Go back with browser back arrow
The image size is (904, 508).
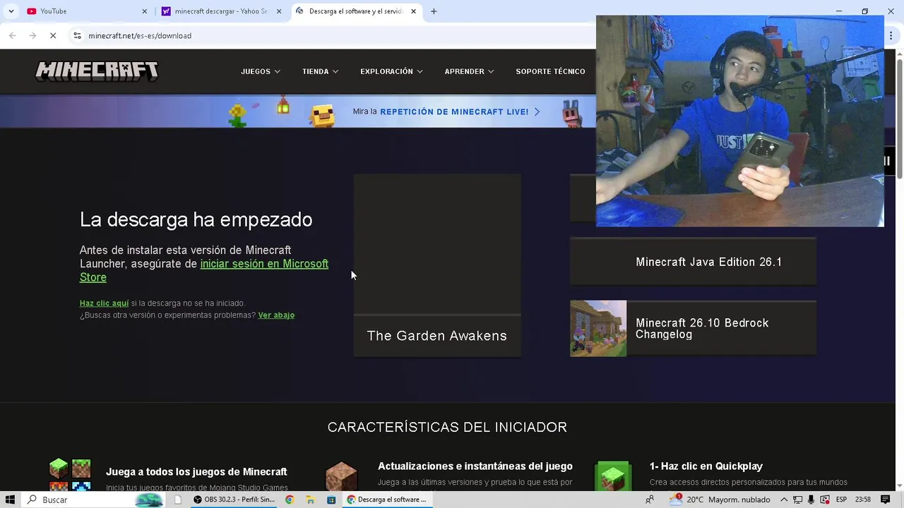click(12, 35)
